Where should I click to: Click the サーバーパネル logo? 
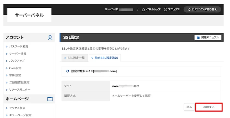[x=29, y=15]
